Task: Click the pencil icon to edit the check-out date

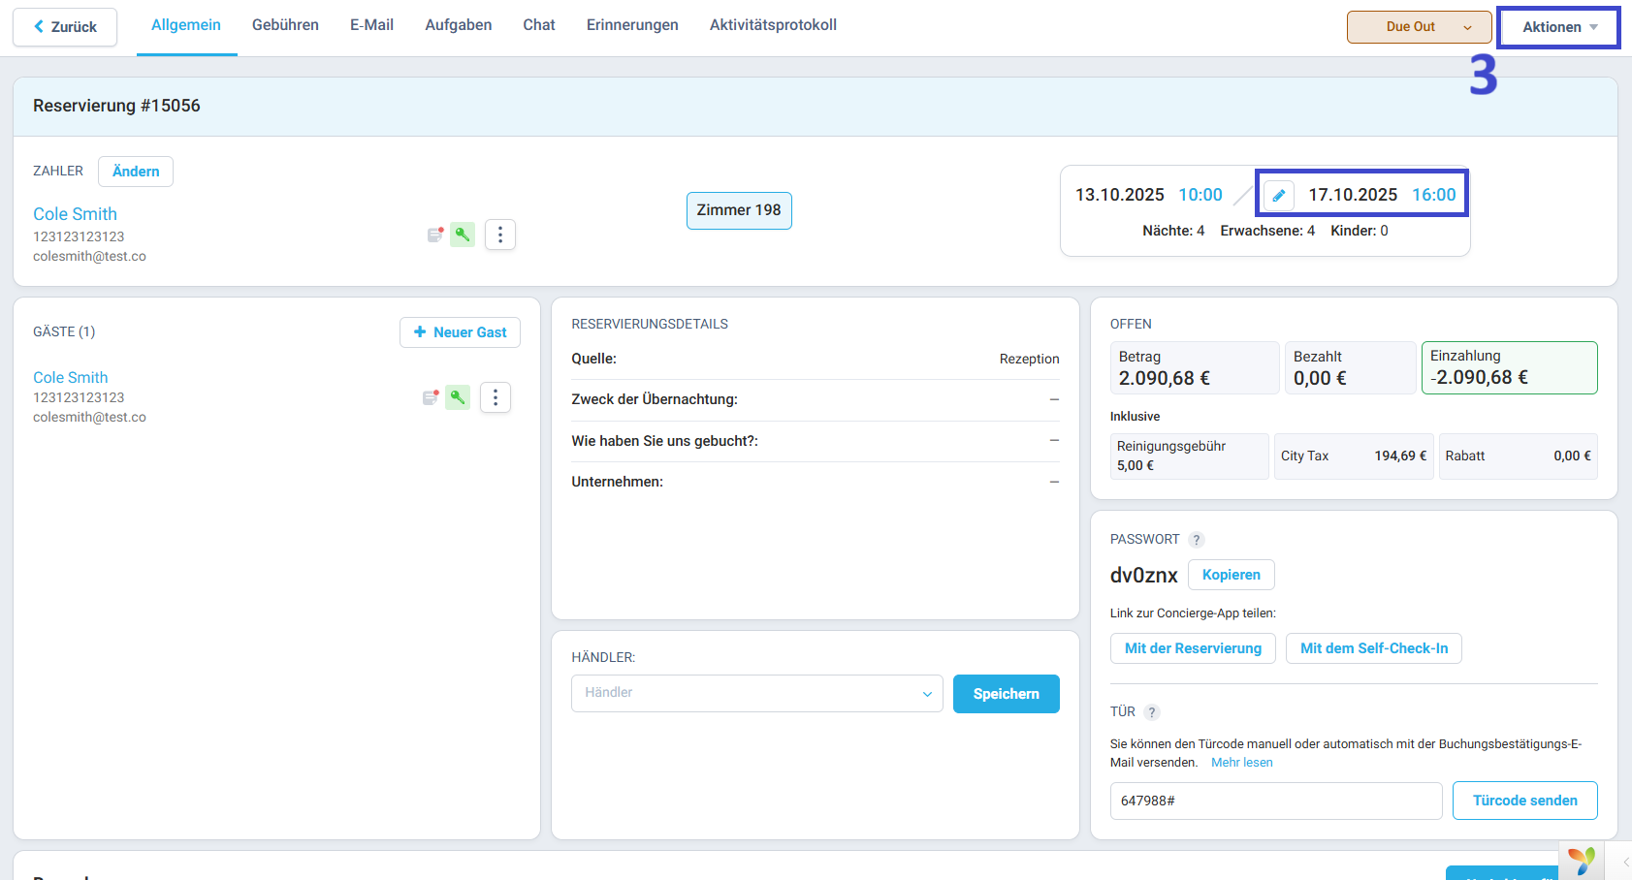Action: pos(1279,196)
